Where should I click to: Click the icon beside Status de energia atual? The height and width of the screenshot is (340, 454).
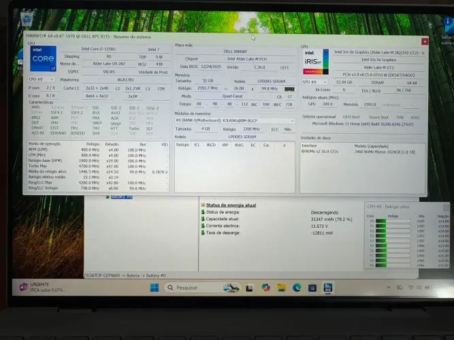click(204, 205)
